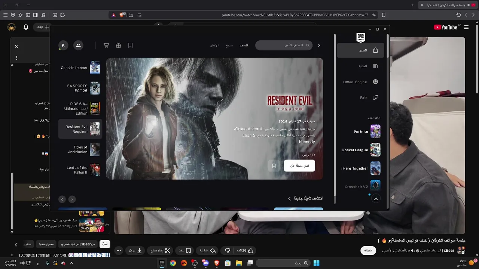
Task: Open YouTube account avatar menu
Action: pos(12,27)
